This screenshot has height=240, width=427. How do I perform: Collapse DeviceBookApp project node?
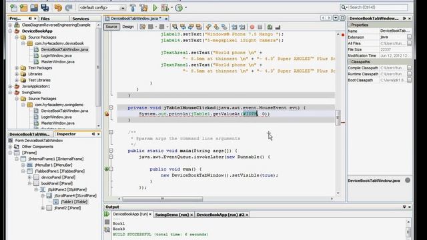pyautogui.click(x=11, y=31)
